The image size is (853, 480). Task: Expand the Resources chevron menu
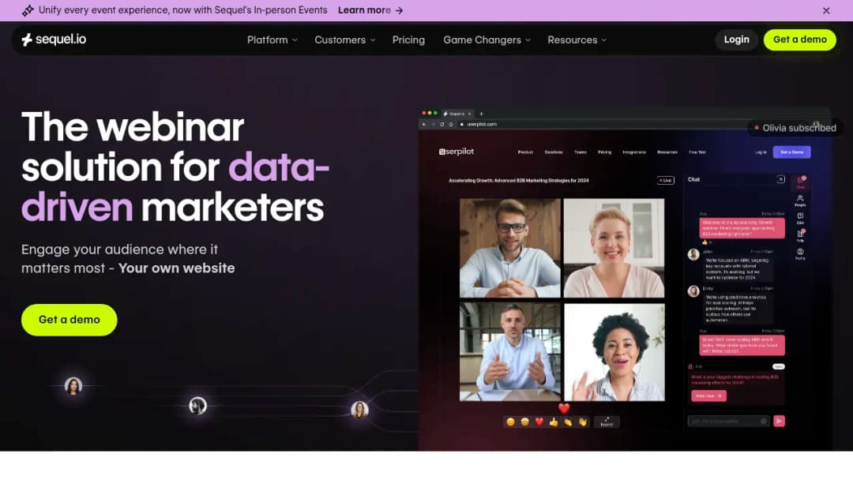pos(577,39)
